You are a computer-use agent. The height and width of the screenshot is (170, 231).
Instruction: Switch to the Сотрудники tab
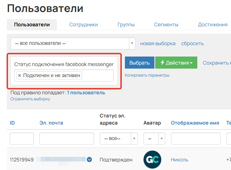click(83, 25)
